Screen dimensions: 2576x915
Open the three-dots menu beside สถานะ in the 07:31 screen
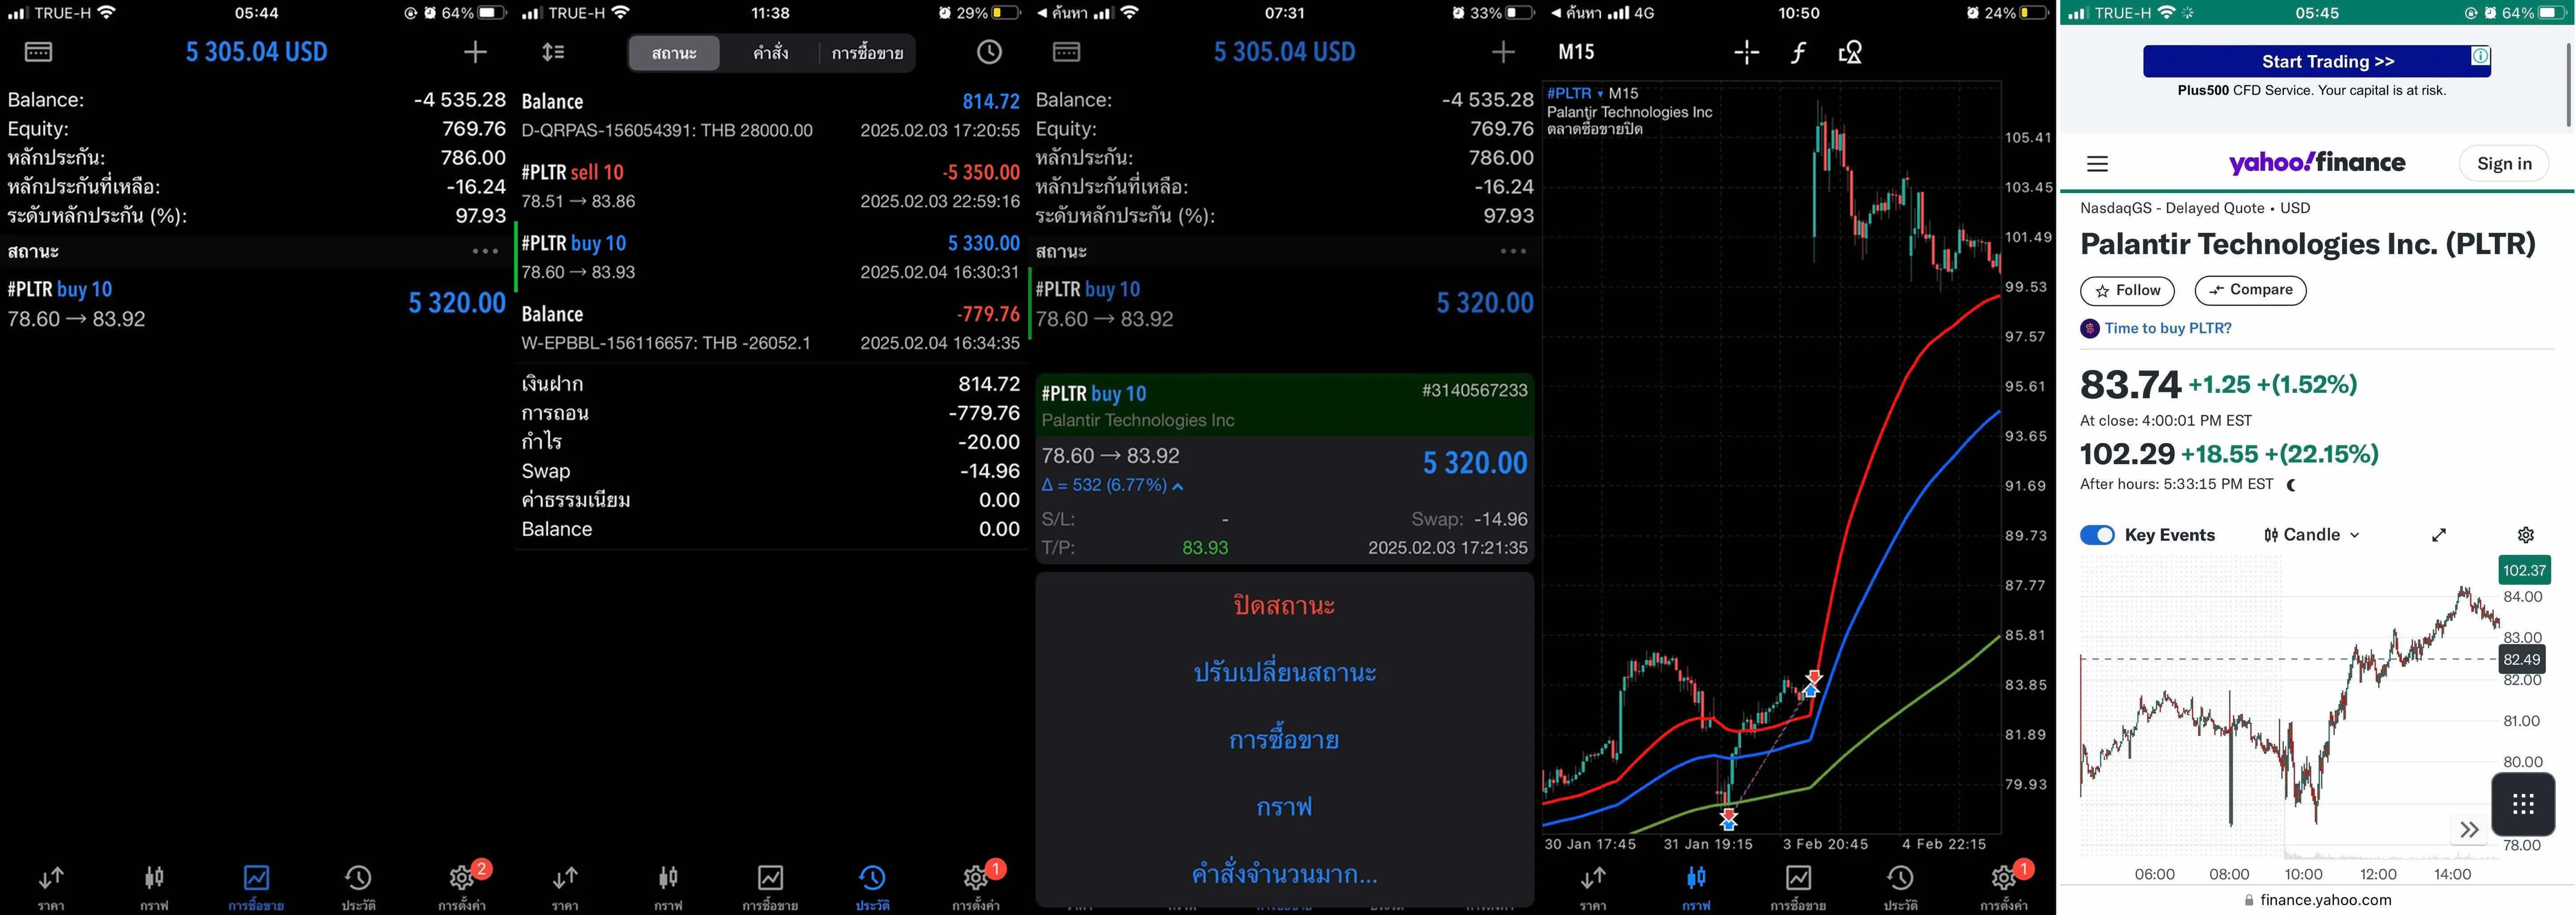click(1513, 251)
